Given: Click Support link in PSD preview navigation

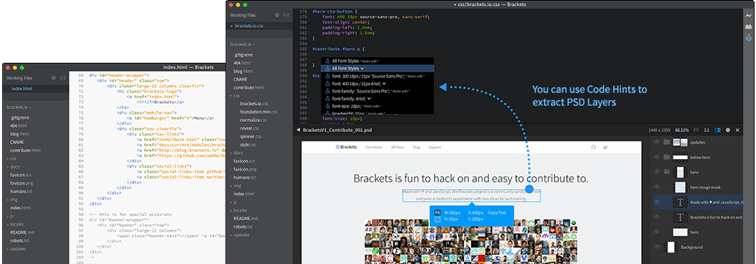Looking at the screenshot, I should pos(435,147).
